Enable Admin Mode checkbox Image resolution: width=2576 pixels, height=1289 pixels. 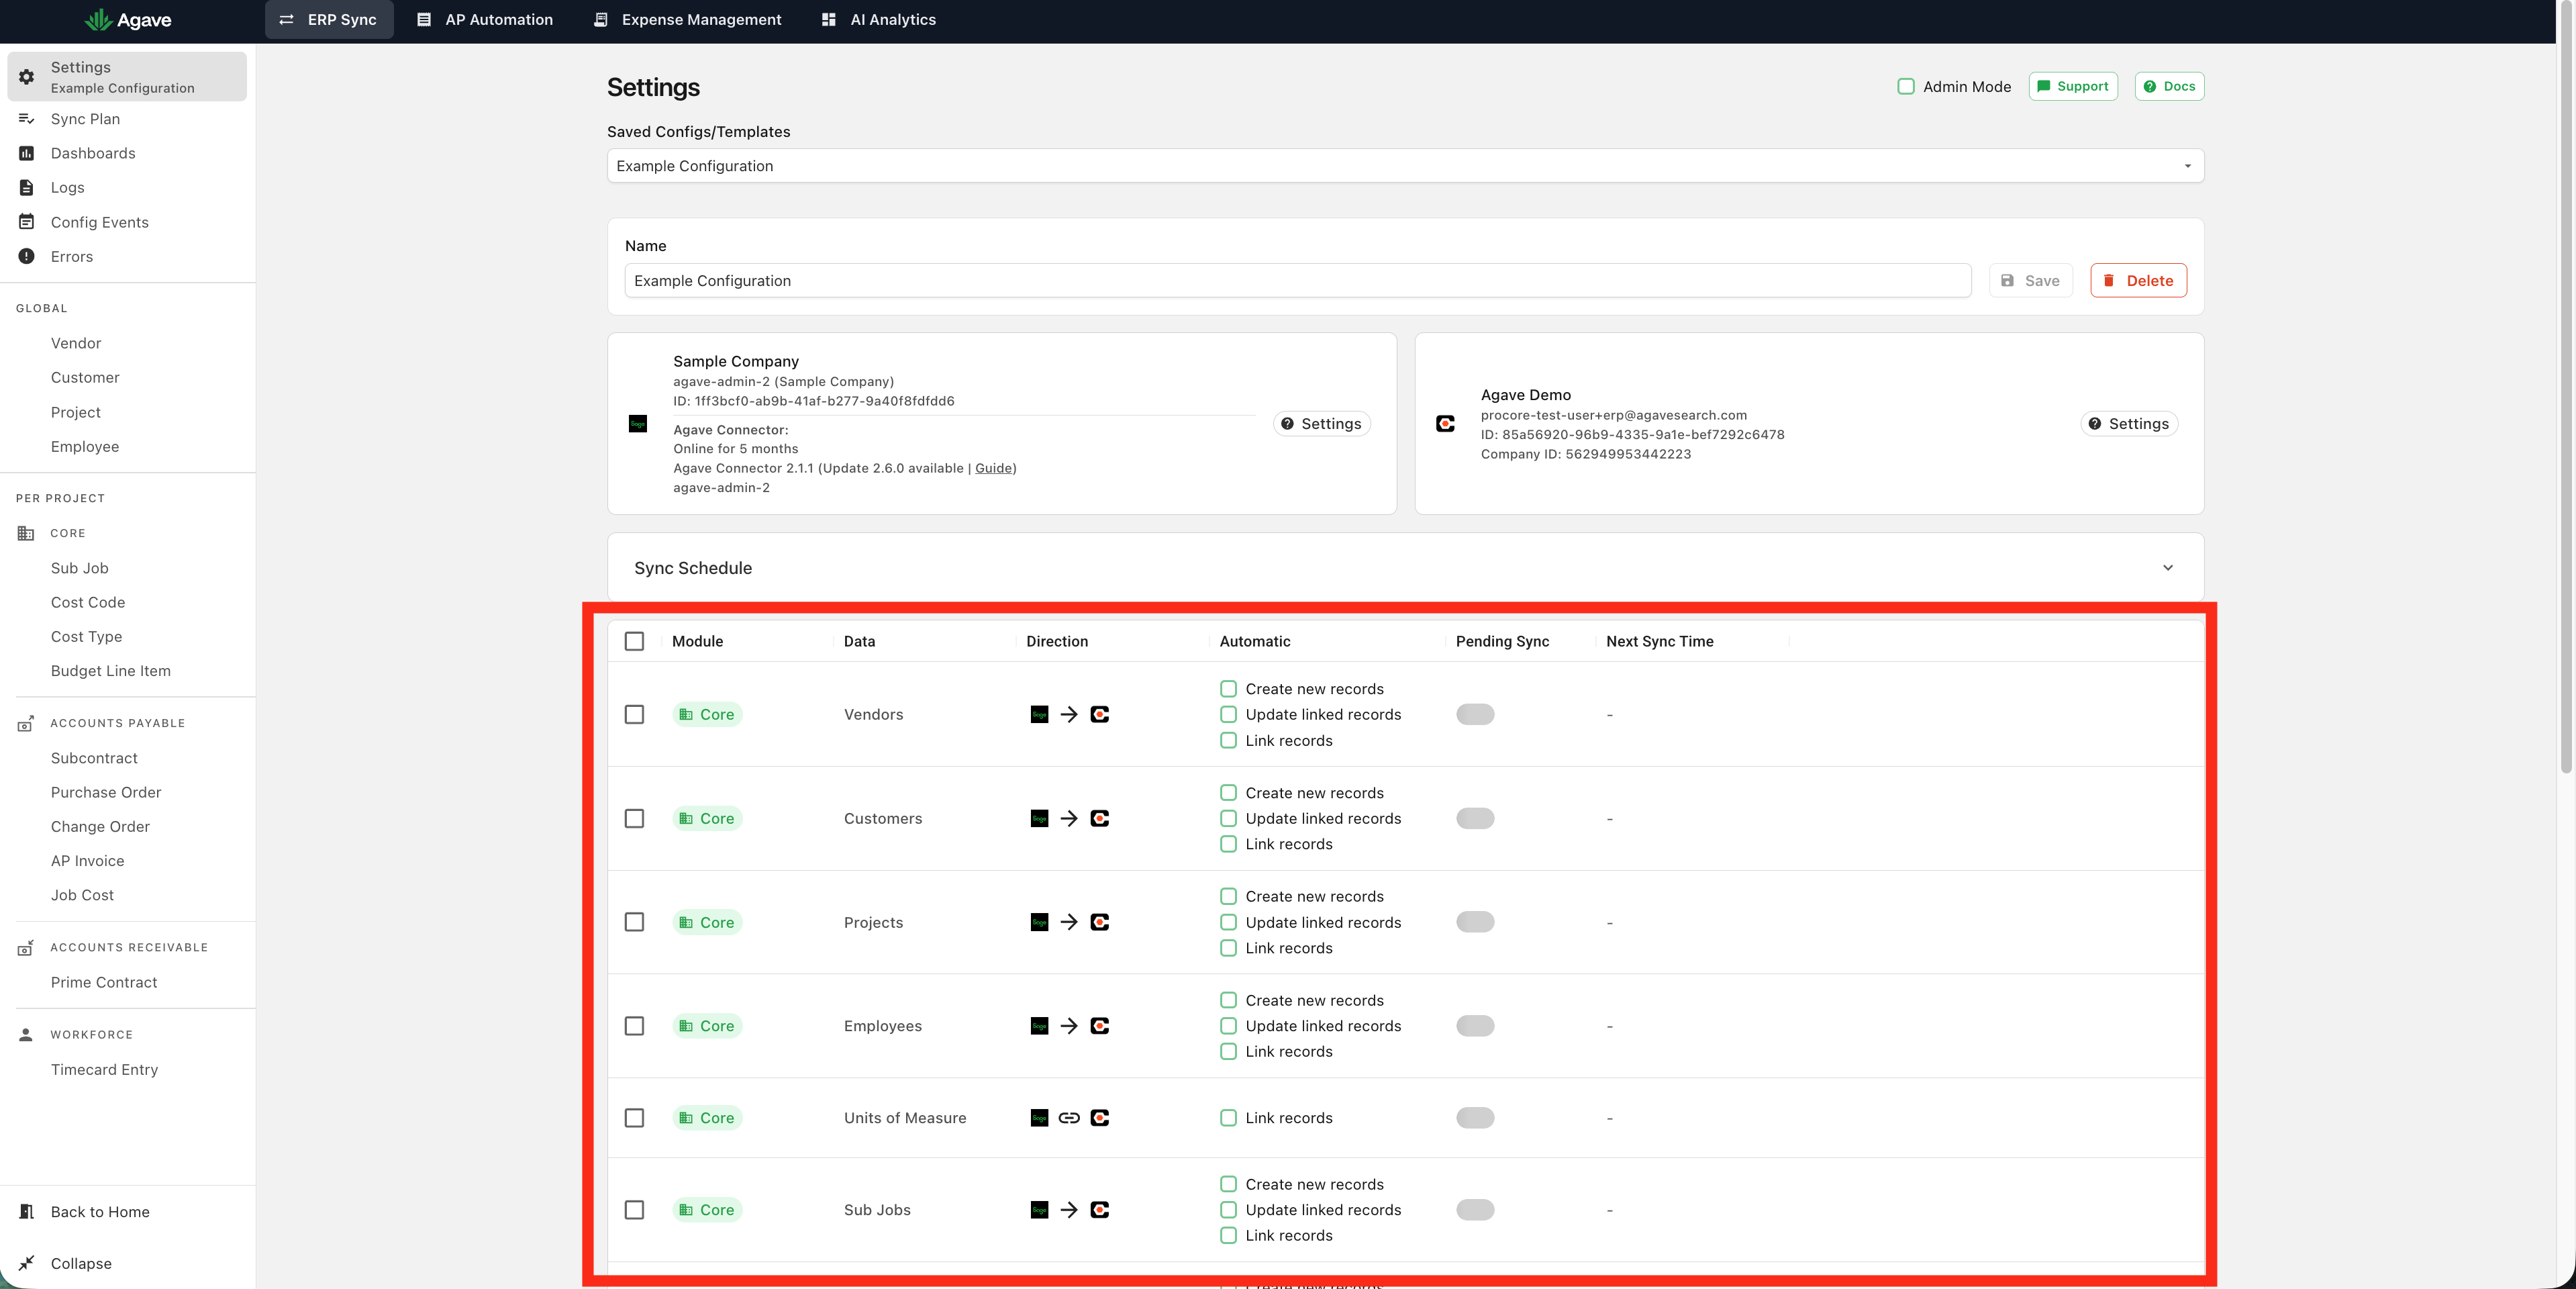click(1906, 87)
